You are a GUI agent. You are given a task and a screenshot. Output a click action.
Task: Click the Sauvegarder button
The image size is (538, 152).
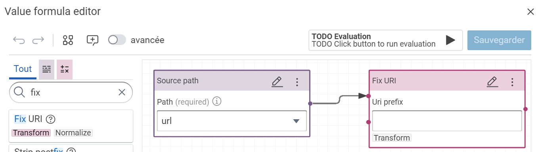tap(499, 40)
